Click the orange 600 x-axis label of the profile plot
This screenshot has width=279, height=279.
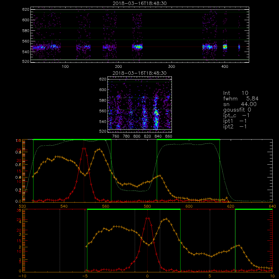tap(189, 206)
